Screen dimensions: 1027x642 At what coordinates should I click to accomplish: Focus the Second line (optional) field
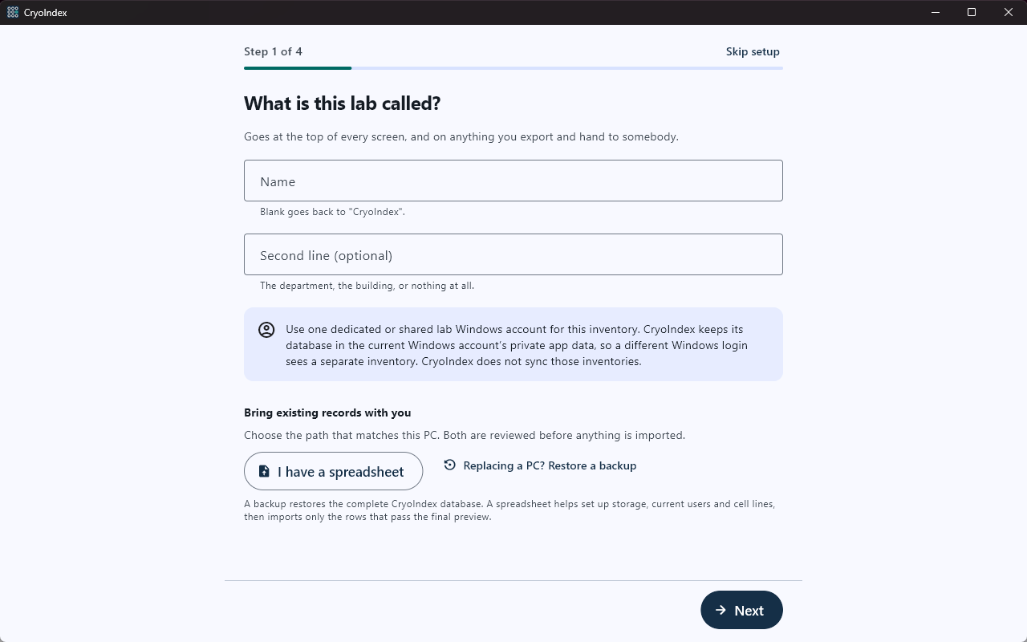pos(513,254)
